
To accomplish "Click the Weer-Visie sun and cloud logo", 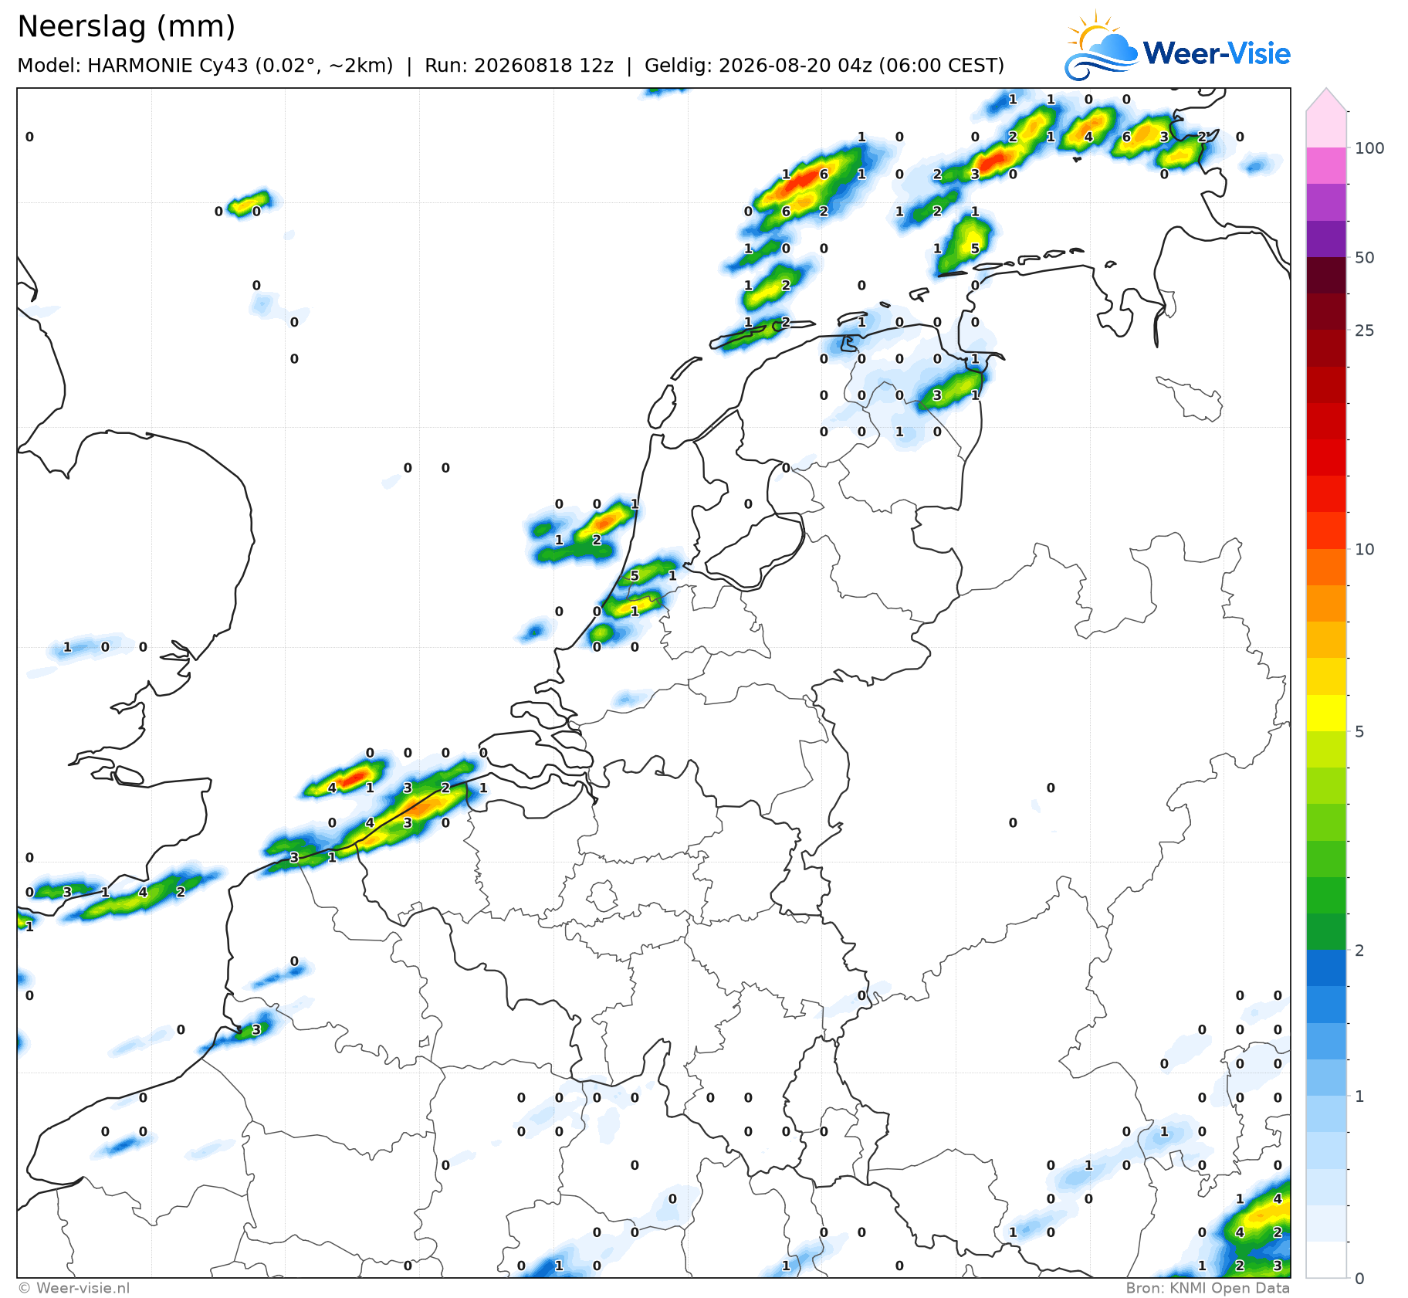I will tap(1101, 45).
